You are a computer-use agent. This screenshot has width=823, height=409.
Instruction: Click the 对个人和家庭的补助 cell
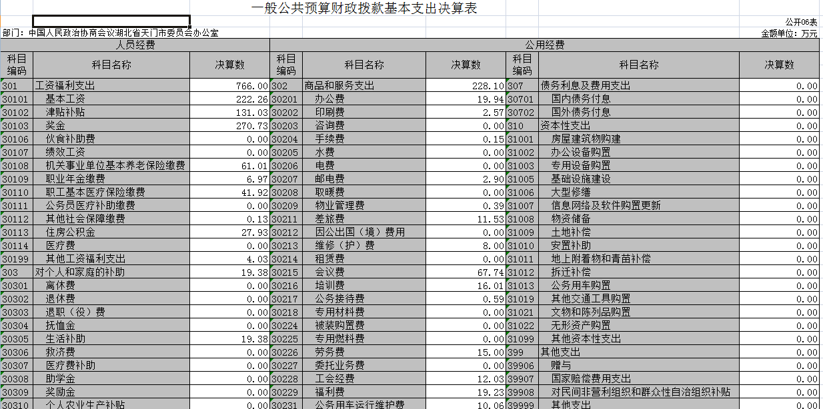(x=111, y=272)
